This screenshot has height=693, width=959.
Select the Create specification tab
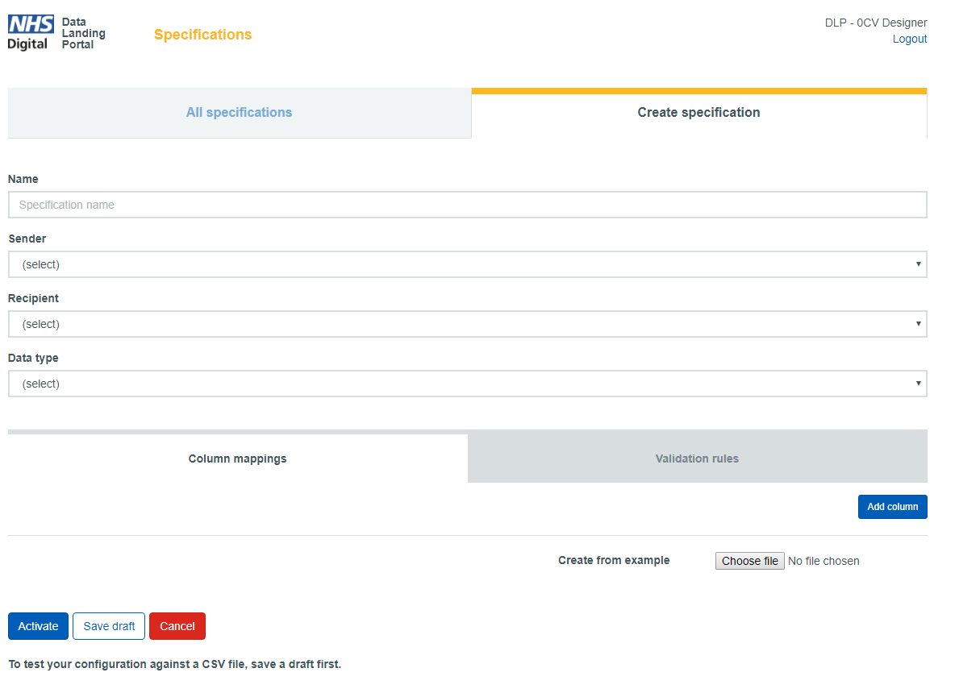699,113
